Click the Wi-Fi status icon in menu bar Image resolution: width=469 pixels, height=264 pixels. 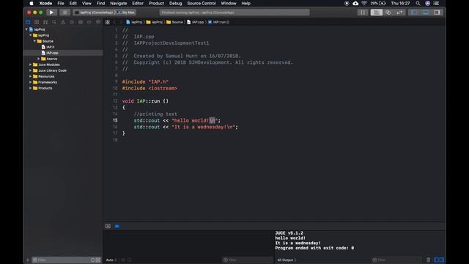(364, 3)
